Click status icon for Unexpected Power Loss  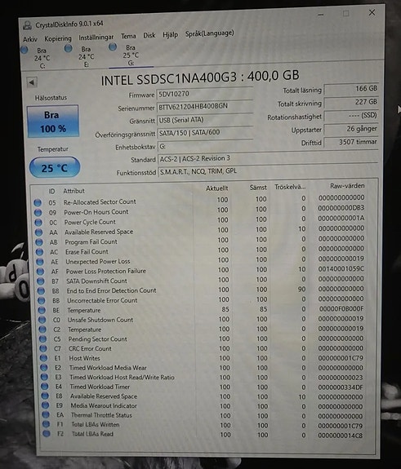click(40, 262)
